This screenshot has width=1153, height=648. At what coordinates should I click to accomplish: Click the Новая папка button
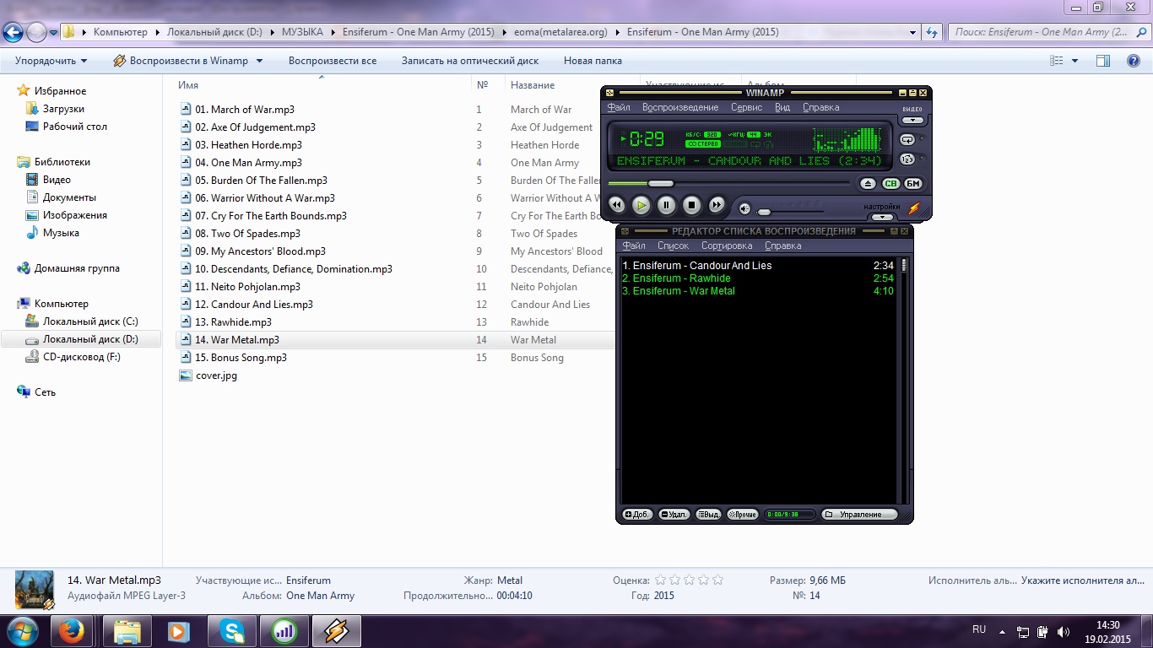[593, 61]
